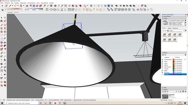This screenshot has width=188, height=105.
Task: Open the styles collection dropdown
Action: 177,31
